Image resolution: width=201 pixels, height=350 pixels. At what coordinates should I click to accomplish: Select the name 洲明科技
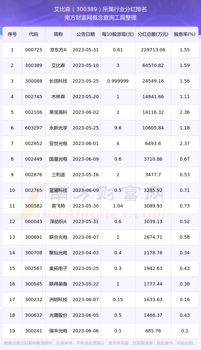(x=58, y=300)
